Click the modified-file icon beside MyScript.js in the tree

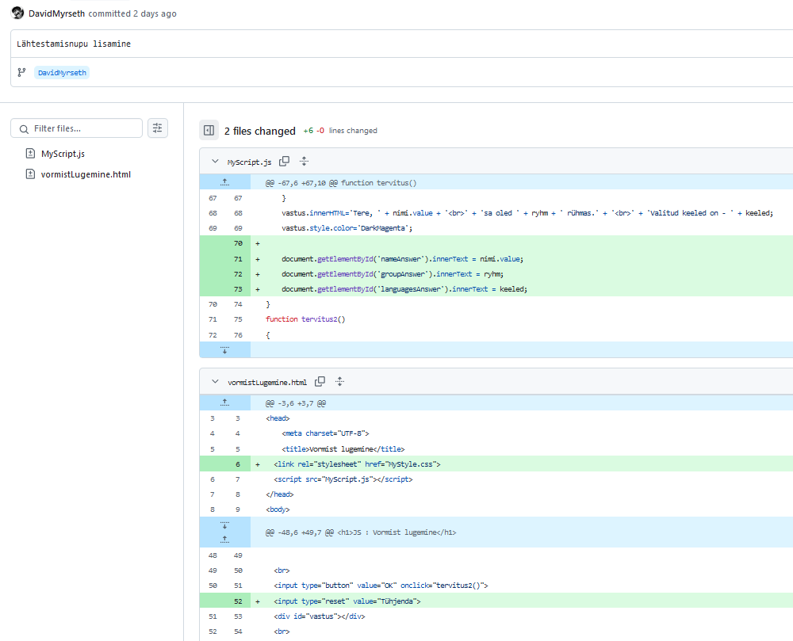(30, 153)
